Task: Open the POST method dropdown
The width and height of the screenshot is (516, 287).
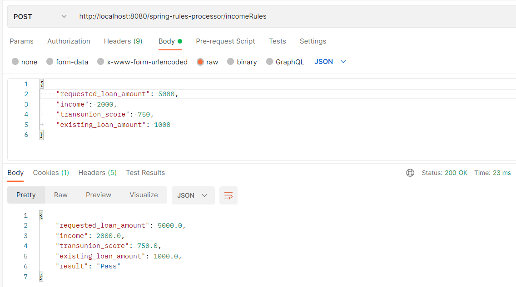Action: point(40,16)
